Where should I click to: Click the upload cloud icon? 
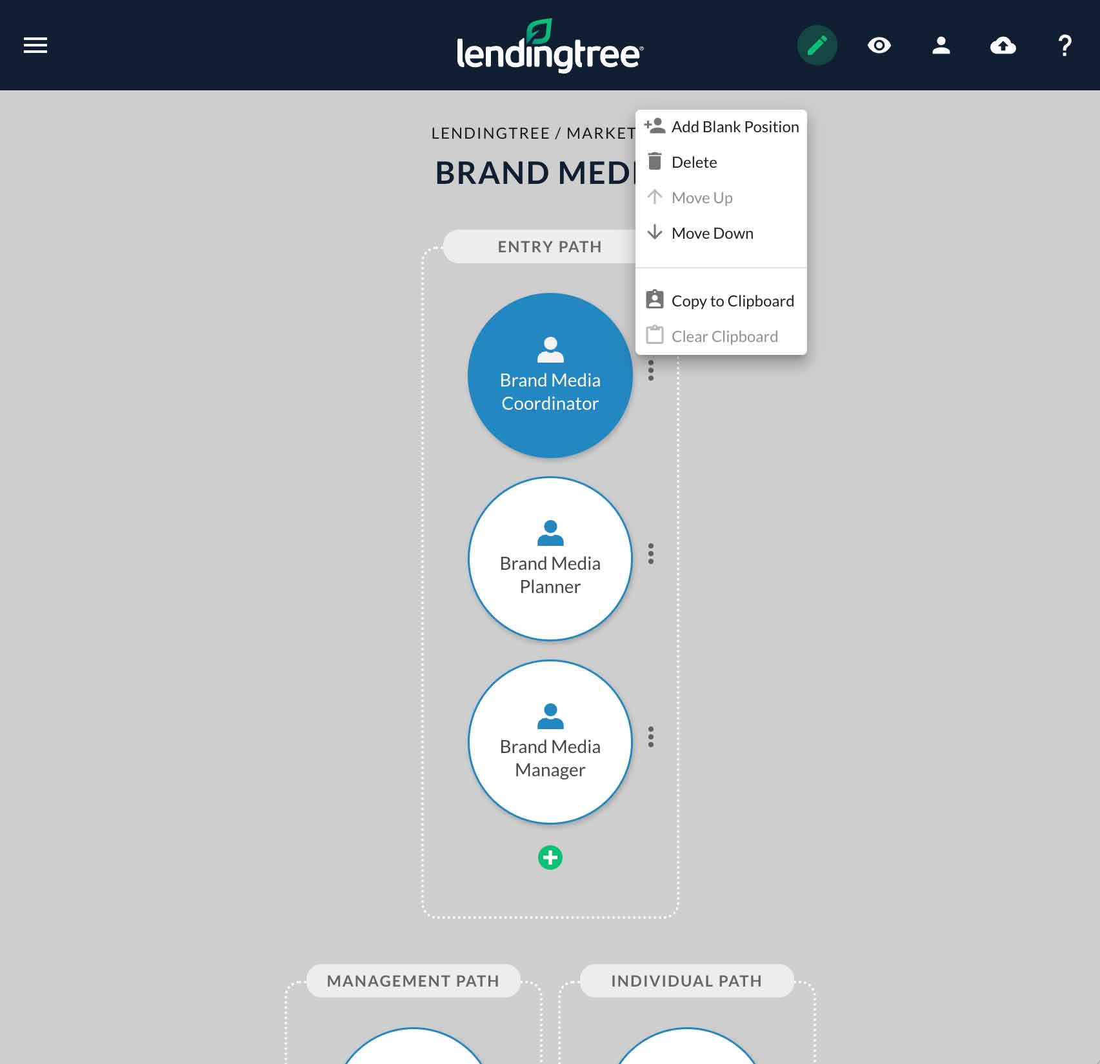coord(1003,45)
